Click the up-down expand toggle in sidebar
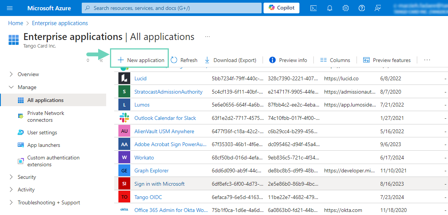 click(x=88, y=60)
